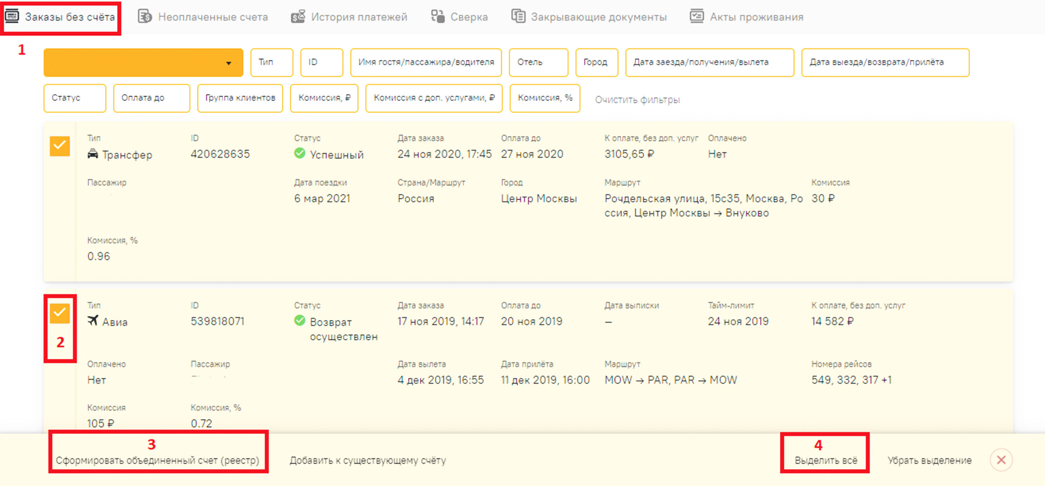Uncheck the Трансфер order 420628635 checkbox

(x=60, y=146)
